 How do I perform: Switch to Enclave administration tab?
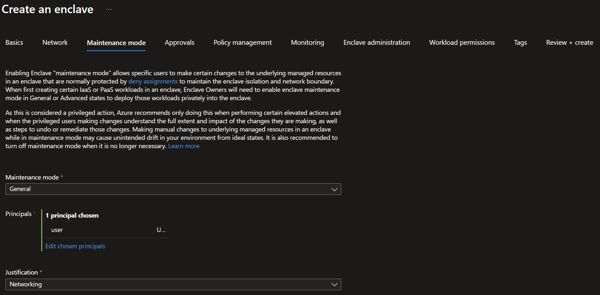click(x=377, y=43)
